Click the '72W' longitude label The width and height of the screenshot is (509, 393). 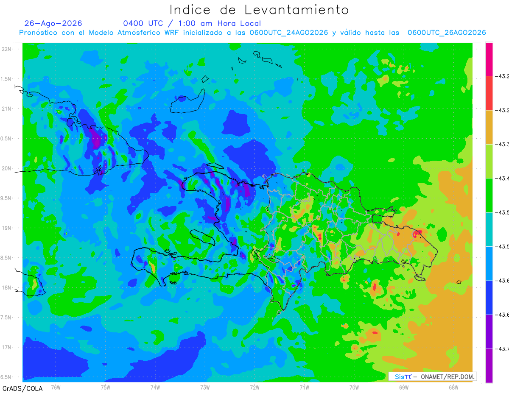255,387
